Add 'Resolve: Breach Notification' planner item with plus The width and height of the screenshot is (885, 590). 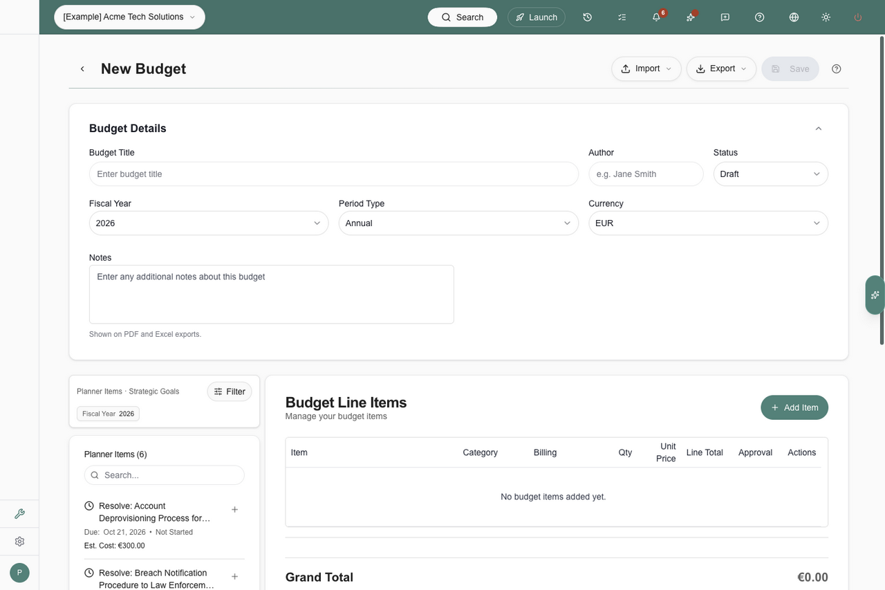coord(234,577)
